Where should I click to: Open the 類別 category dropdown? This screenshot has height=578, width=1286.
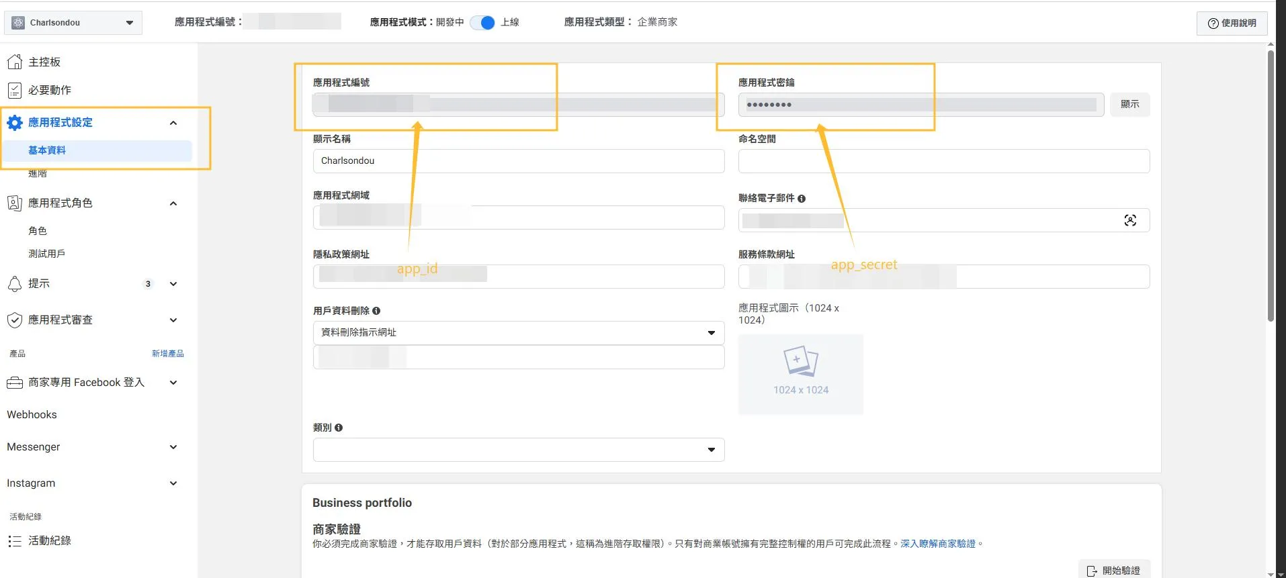click(519, 450)
